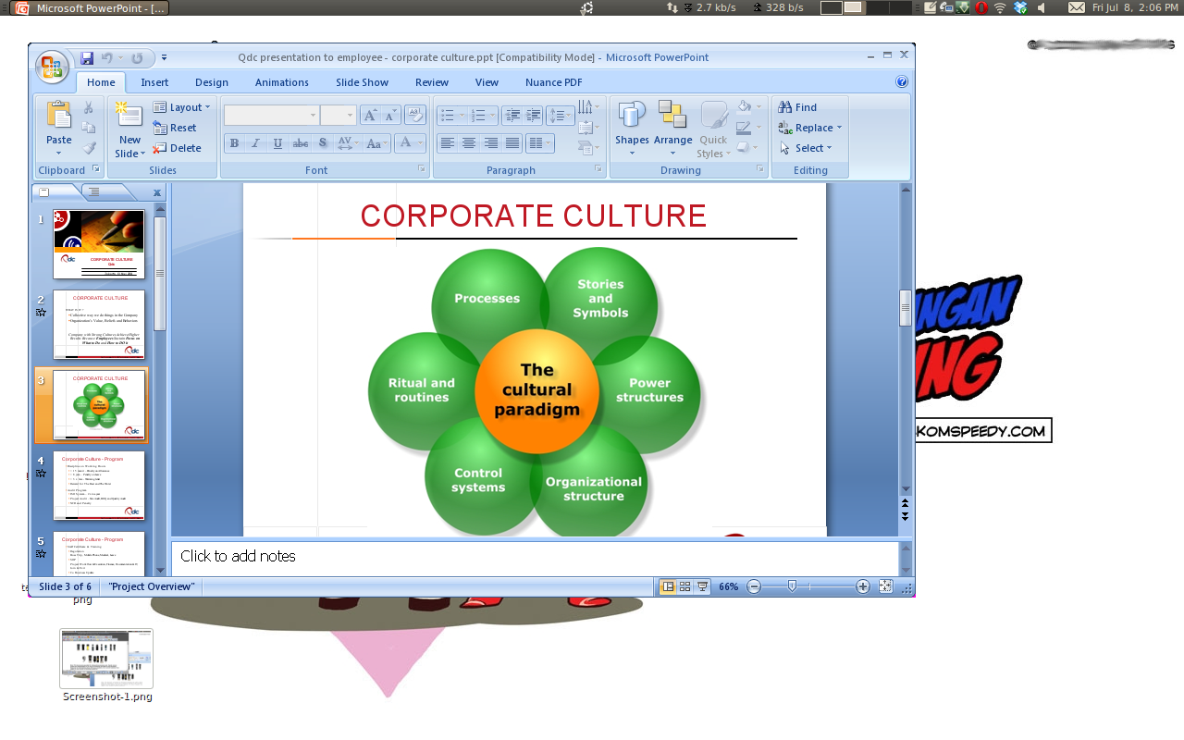Open Change Case dropdown
The height and width of the screenshot is (740, 1184).
377,143
